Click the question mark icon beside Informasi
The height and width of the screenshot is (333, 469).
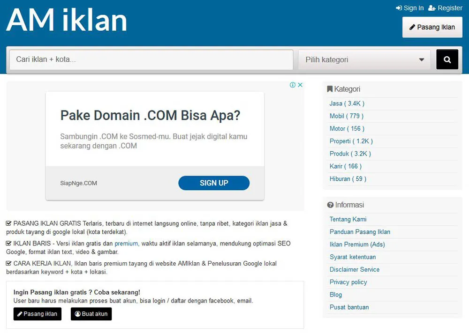coord(330,205)
